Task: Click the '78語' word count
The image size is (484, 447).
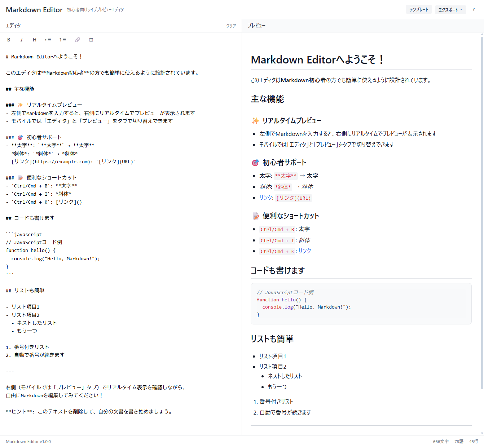Action: (459, 442)
